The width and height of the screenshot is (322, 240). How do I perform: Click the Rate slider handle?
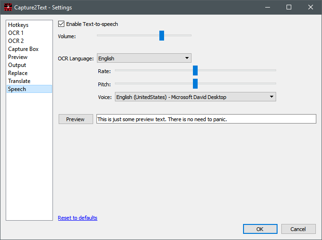coord(195,71)
